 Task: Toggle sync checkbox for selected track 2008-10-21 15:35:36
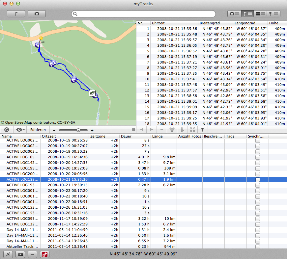point(258,180)
